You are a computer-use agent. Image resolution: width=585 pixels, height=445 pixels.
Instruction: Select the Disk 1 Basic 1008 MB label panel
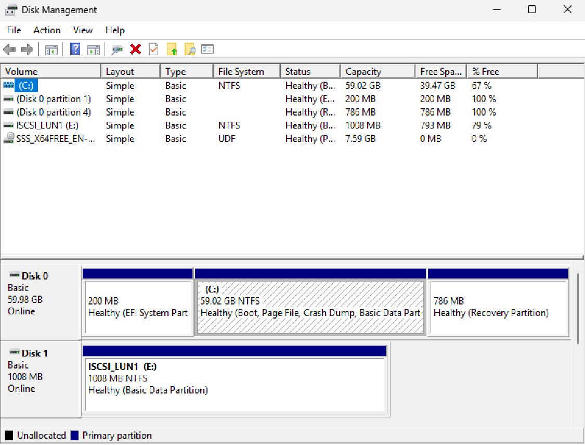[41, 379]
